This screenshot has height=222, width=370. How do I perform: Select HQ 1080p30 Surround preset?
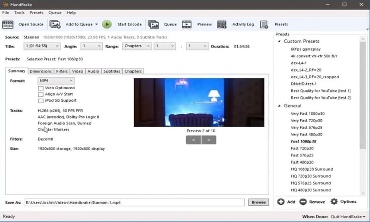coord(312,169)
